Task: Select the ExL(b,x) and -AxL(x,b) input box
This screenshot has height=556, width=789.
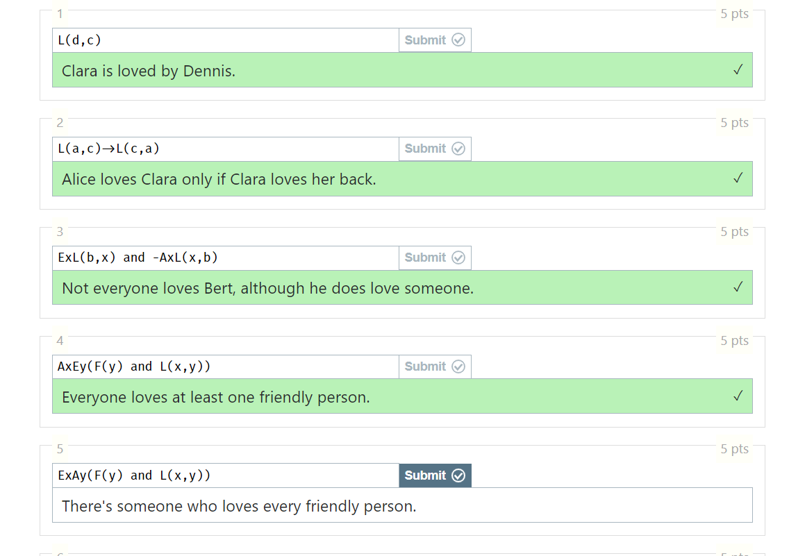Action: (x=225, y=258)
